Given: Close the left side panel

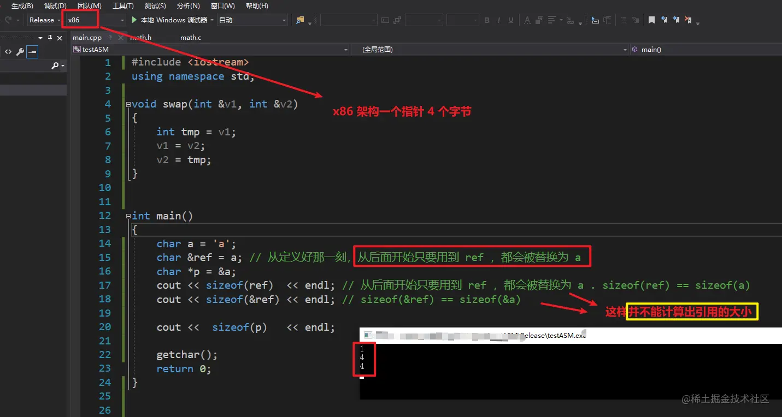Looking at the screenshot, I should pos(60,38).
